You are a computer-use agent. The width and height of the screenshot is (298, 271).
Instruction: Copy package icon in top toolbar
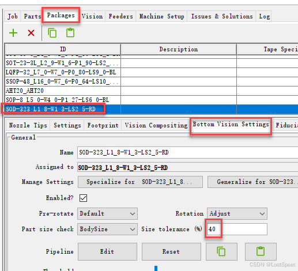click(52, 33)
